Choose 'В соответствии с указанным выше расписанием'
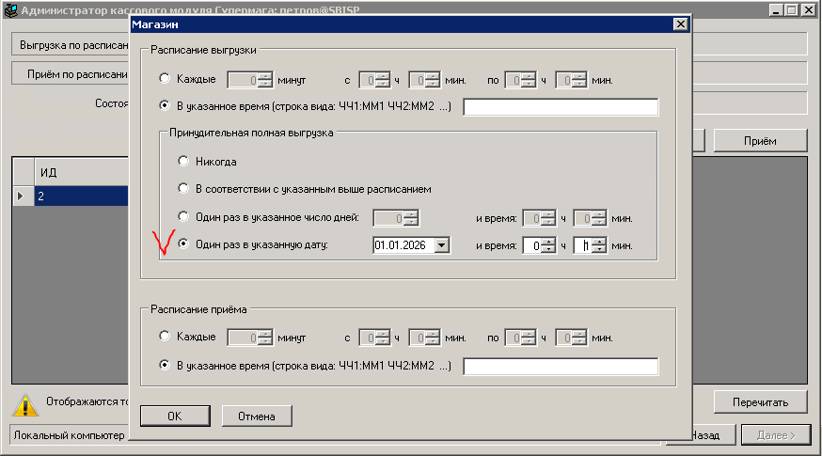This screenshot has height=456, width=822. [x=183, y=189]
